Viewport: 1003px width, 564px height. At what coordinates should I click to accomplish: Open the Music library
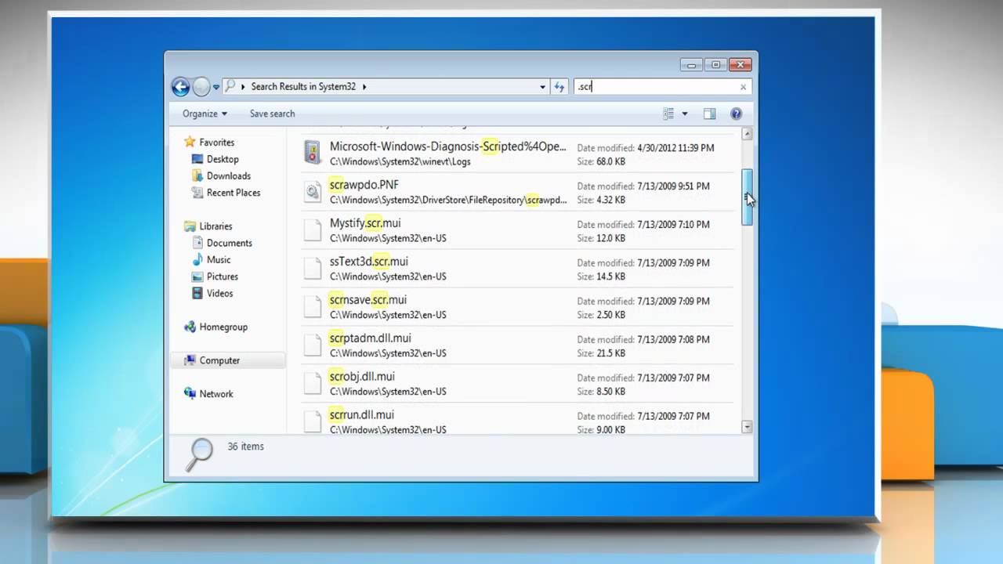coord(219,260)
